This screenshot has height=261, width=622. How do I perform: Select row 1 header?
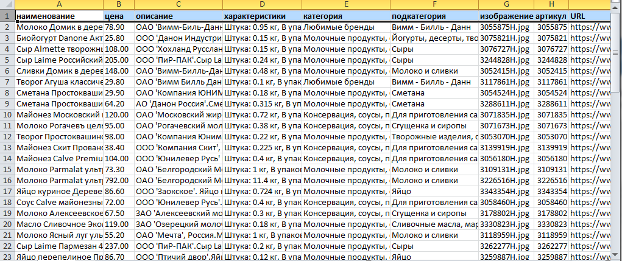point(7,16)
